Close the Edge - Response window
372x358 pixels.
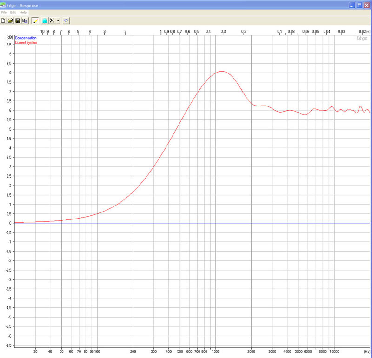(367, 5)
